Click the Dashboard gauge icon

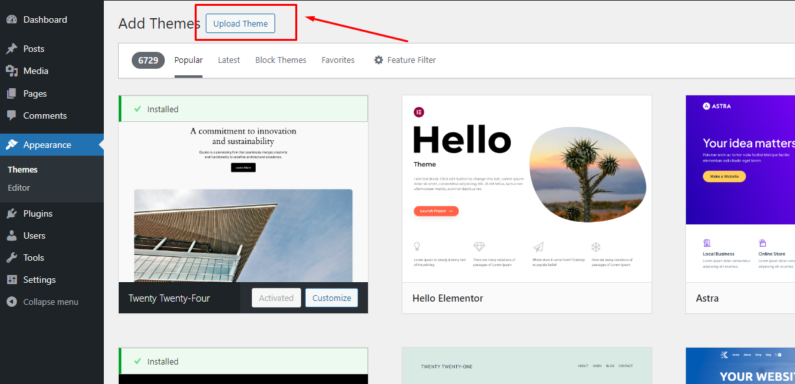point(12,19)
